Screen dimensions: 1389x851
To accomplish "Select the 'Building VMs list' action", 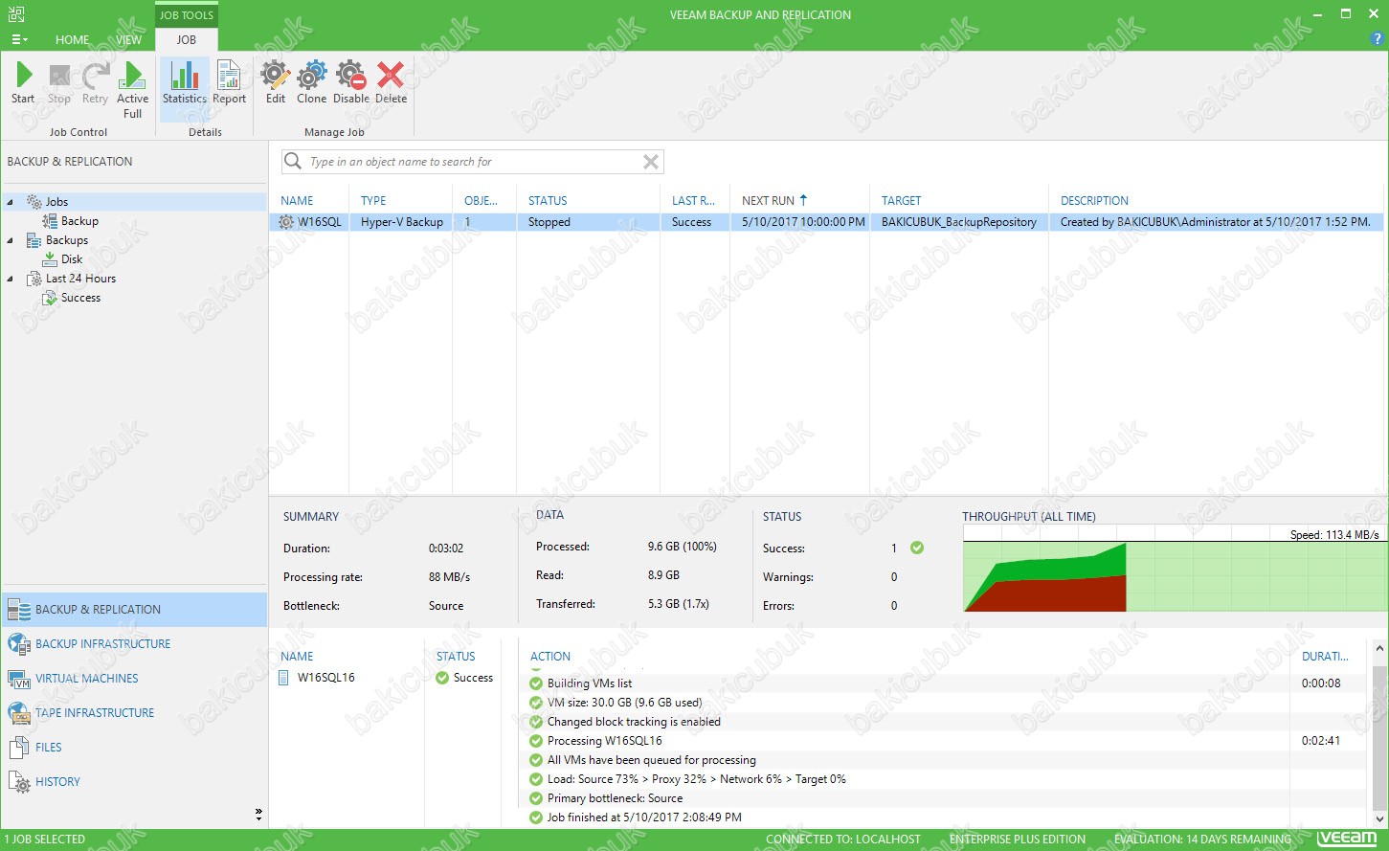I will [x=590, y=683].
